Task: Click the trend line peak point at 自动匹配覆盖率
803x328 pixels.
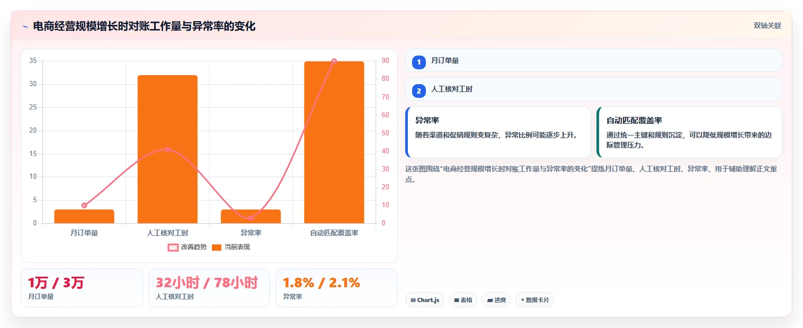Action: 334,61
